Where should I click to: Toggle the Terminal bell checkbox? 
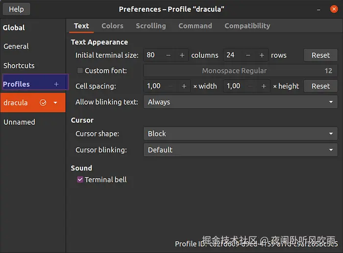click(80, 180)
